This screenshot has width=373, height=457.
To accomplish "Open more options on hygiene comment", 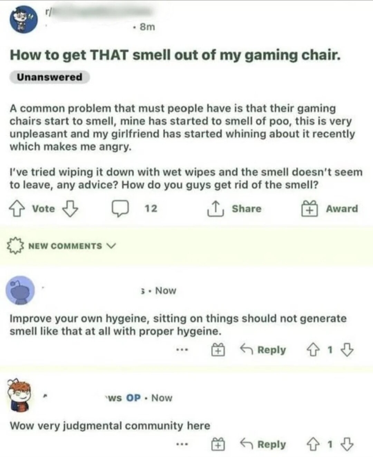I will [182, 350].
